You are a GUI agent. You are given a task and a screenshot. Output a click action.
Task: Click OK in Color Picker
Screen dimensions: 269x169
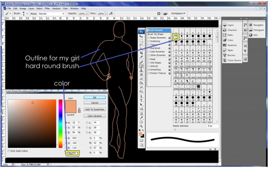click(x=95, y=97)
